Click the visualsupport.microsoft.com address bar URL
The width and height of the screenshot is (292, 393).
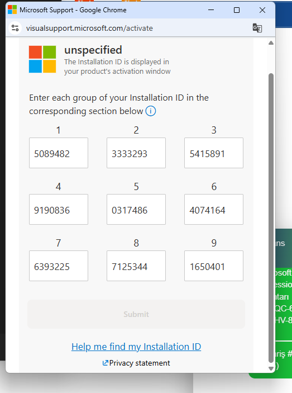[89, 28]
